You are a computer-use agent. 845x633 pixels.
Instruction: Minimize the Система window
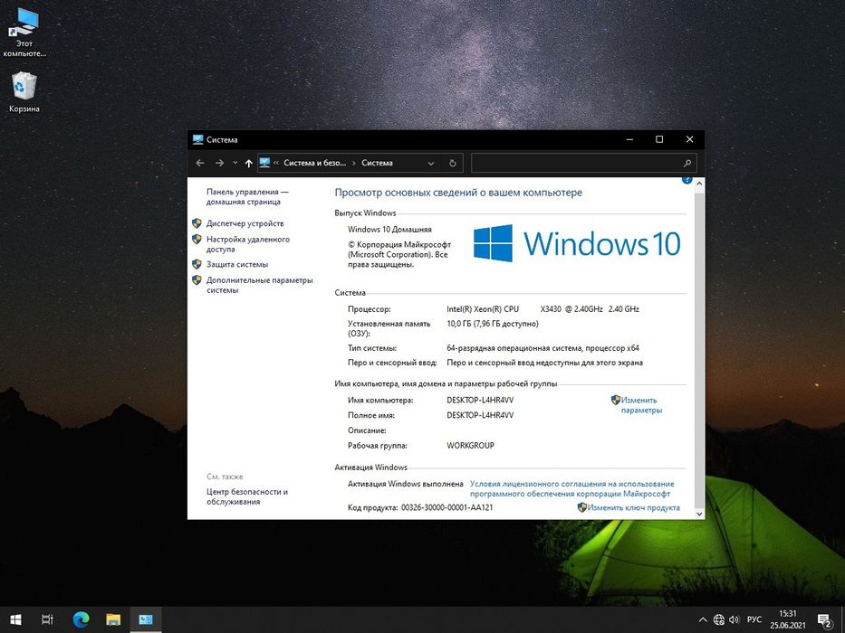629,139
